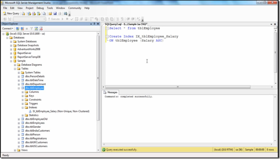Click the New Query button
Viewport: 280px width, 159px height.
[x=11, y=14]
